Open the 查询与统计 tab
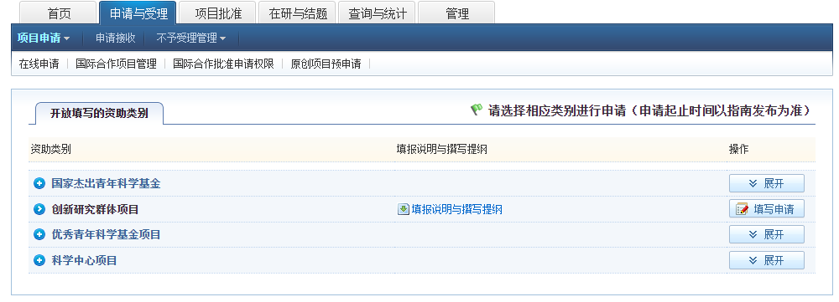This screenshot has height=302, width=839. pos(377,13)
